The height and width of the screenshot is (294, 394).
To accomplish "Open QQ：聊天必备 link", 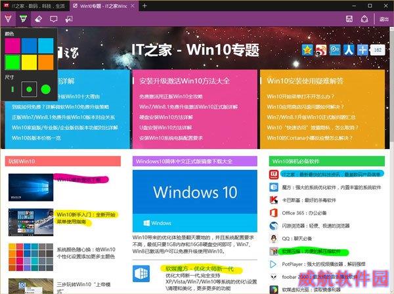I will coord(297,238).
